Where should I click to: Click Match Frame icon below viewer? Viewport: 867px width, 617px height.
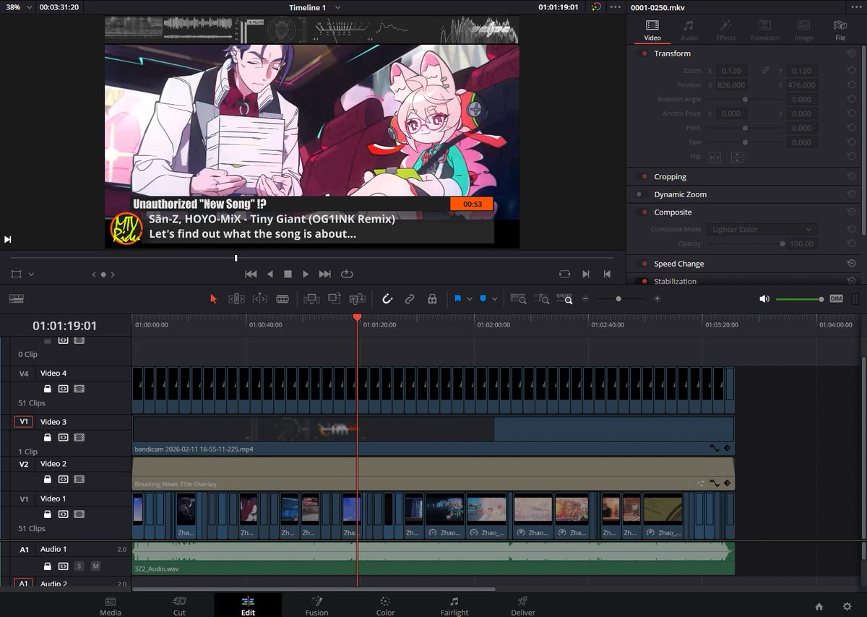[564, 274]
